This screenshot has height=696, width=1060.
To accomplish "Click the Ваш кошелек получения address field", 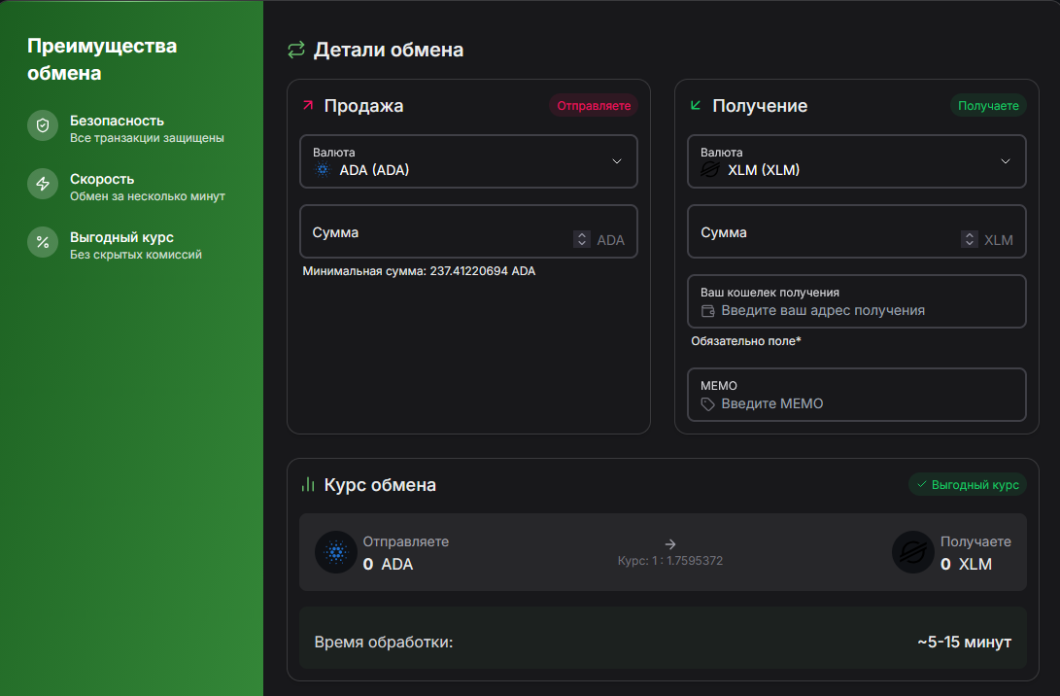I will click(x=857, y=310).
